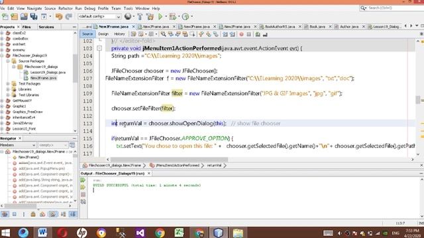Open Chrome from the taskbar
This screenshot has height=238, width=424.
click(160, 233)
